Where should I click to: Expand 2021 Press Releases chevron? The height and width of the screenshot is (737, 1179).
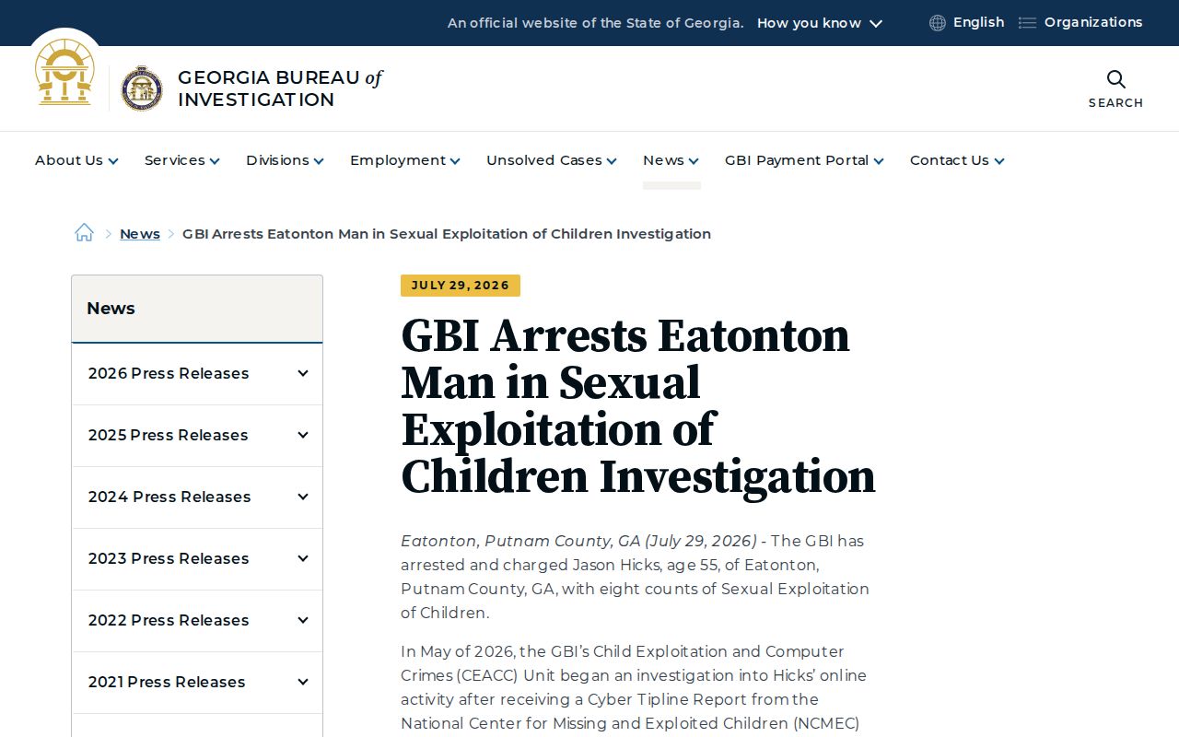pos(302,682)
